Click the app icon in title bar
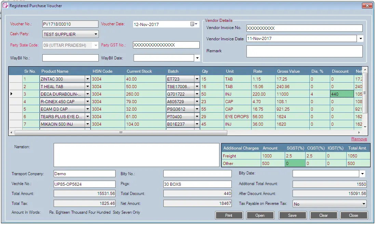376x225 pixels. pos(5,6)
